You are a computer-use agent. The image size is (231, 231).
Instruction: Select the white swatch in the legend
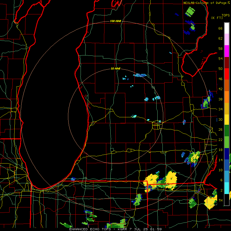coord(227,28)
